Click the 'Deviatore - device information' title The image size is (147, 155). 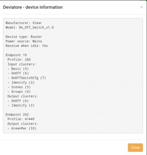coord(33,7)
